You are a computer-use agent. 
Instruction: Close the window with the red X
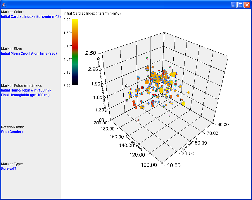247,5
